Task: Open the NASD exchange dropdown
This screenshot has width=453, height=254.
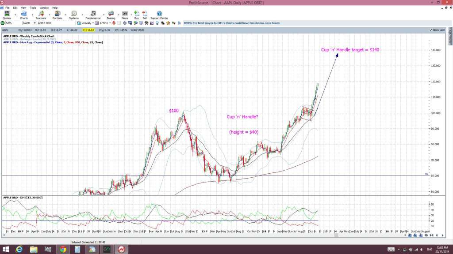Action: coord(35,23)
